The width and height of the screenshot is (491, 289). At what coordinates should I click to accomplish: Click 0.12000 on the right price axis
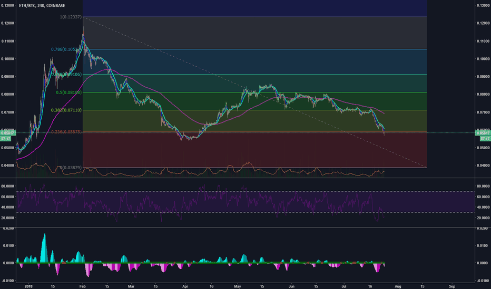point(484,23)
